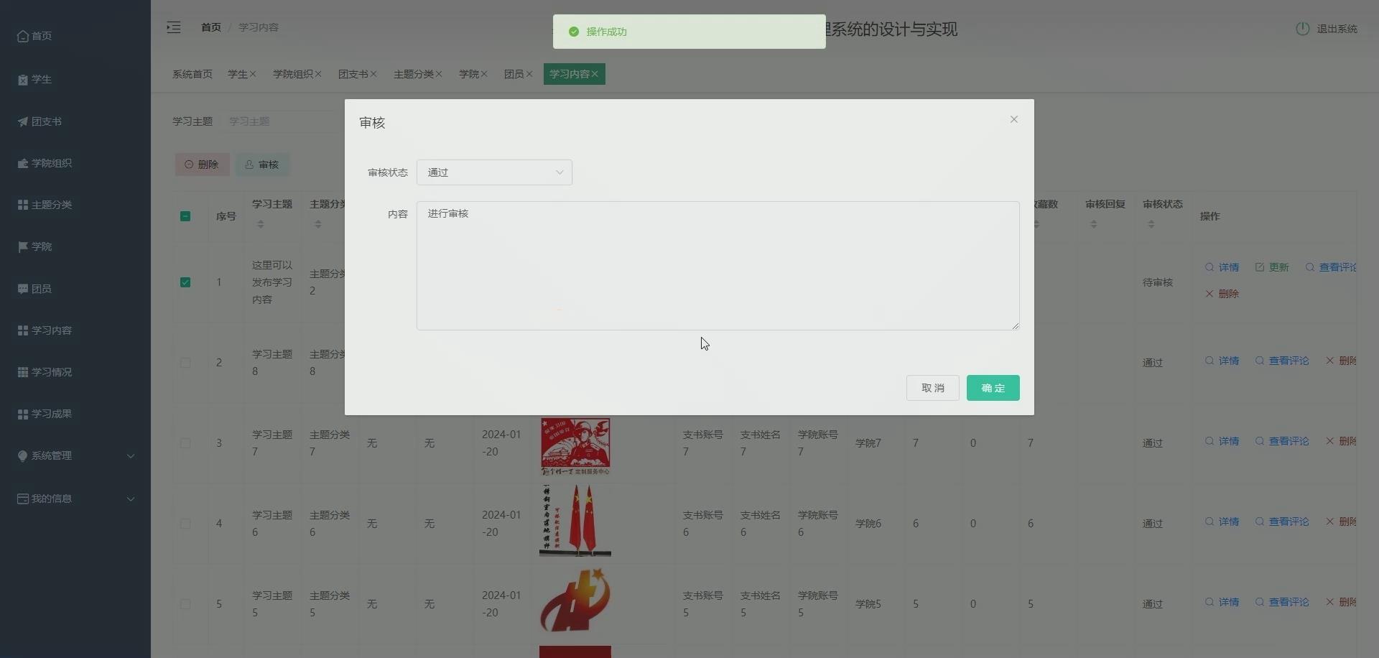Switch to the 主题分类 tab
The image size is (1379, 658).
414,74
